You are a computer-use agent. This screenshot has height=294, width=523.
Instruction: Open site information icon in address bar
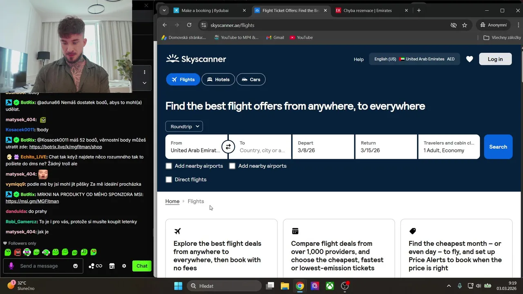click(x=204, y=25)
